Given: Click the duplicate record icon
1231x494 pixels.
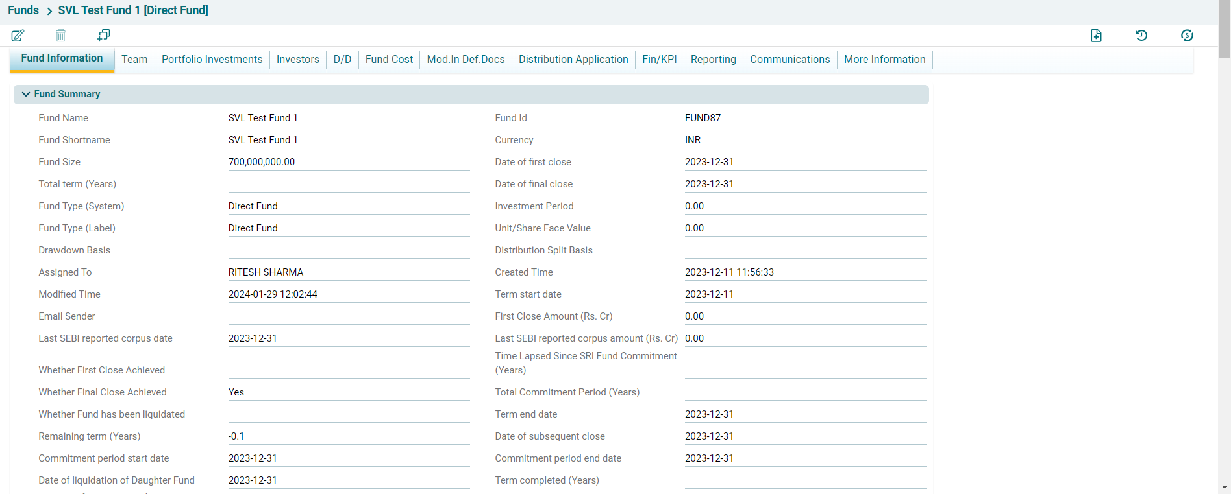Looking at the screenshot, I should pos(103,35).
